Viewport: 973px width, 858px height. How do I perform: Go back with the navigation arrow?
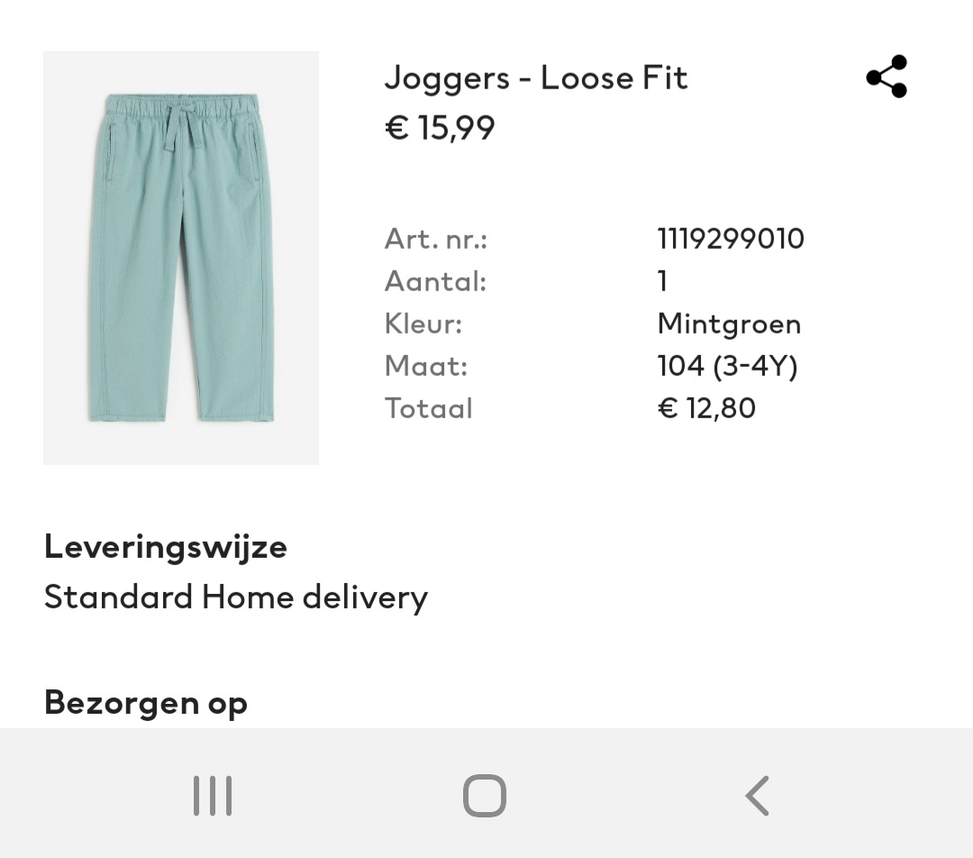click(x=757, y=795)
